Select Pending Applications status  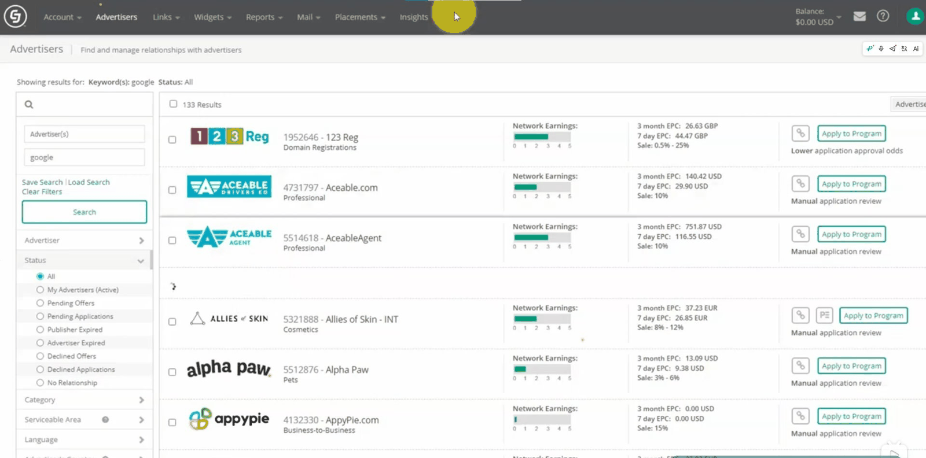pos(40,316)
